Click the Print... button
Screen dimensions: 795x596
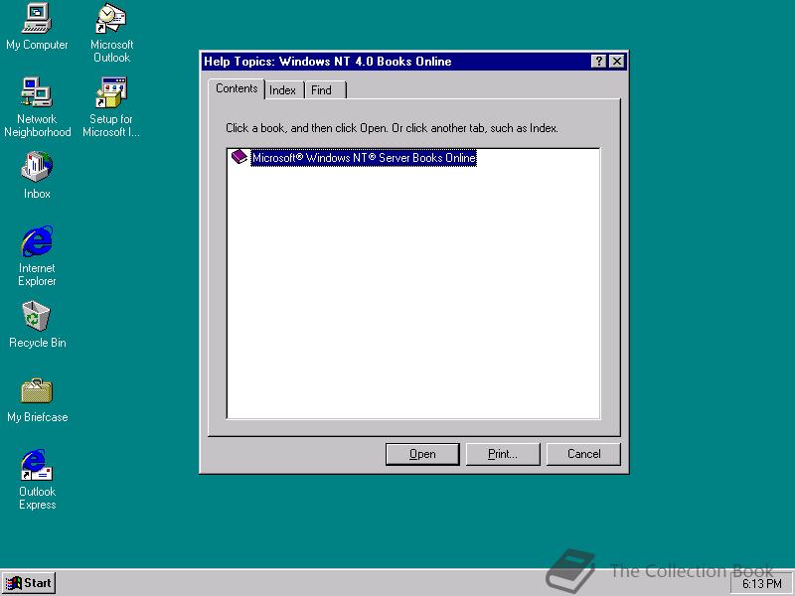click(x=503, y=454)
